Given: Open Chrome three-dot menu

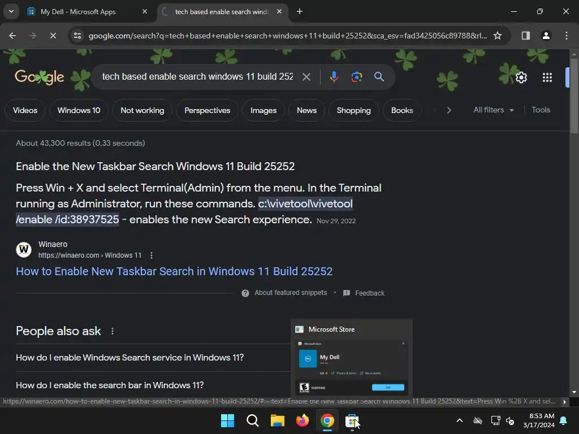Looking at the screenshot, I should click(566, 36).
